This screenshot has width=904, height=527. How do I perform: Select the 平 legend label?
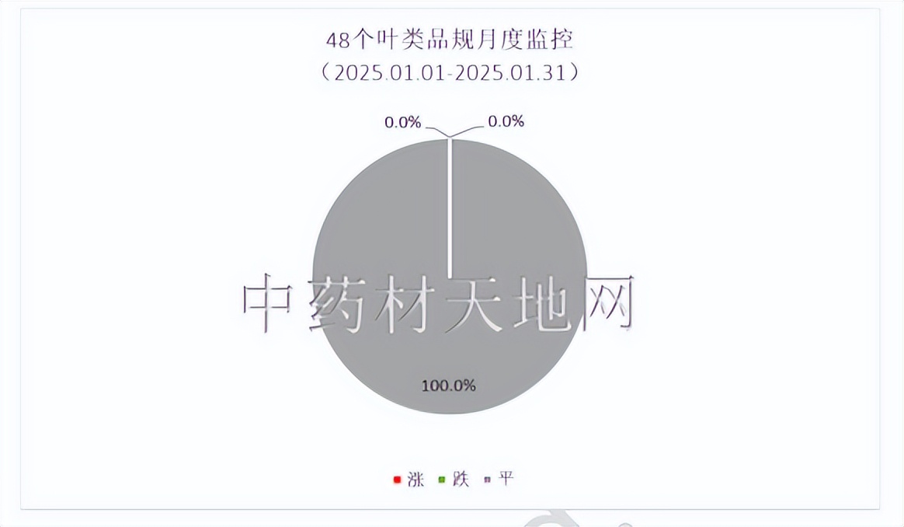[x=506, y=479]
